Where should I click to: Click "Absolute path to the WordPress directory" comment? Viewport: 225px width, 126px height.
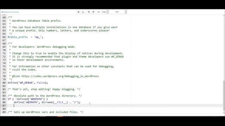tap(45, 96)
